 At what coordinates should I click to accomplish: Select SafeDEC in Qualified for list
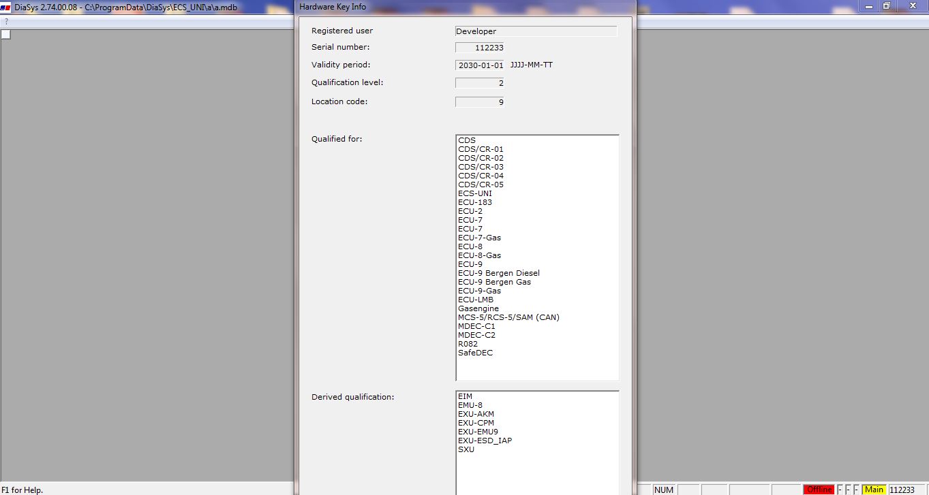475,353
